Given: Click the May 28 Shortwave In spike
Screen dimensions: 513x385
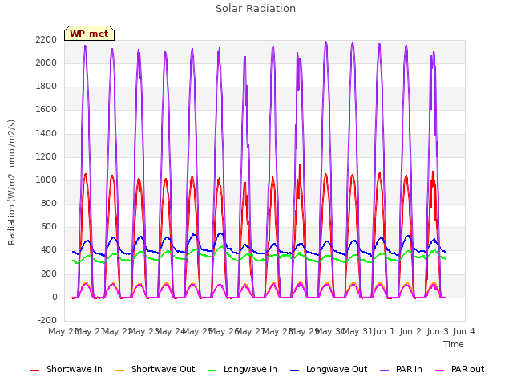Looking at the screenshot, I should pyautogui.click(x=300, y=164).
